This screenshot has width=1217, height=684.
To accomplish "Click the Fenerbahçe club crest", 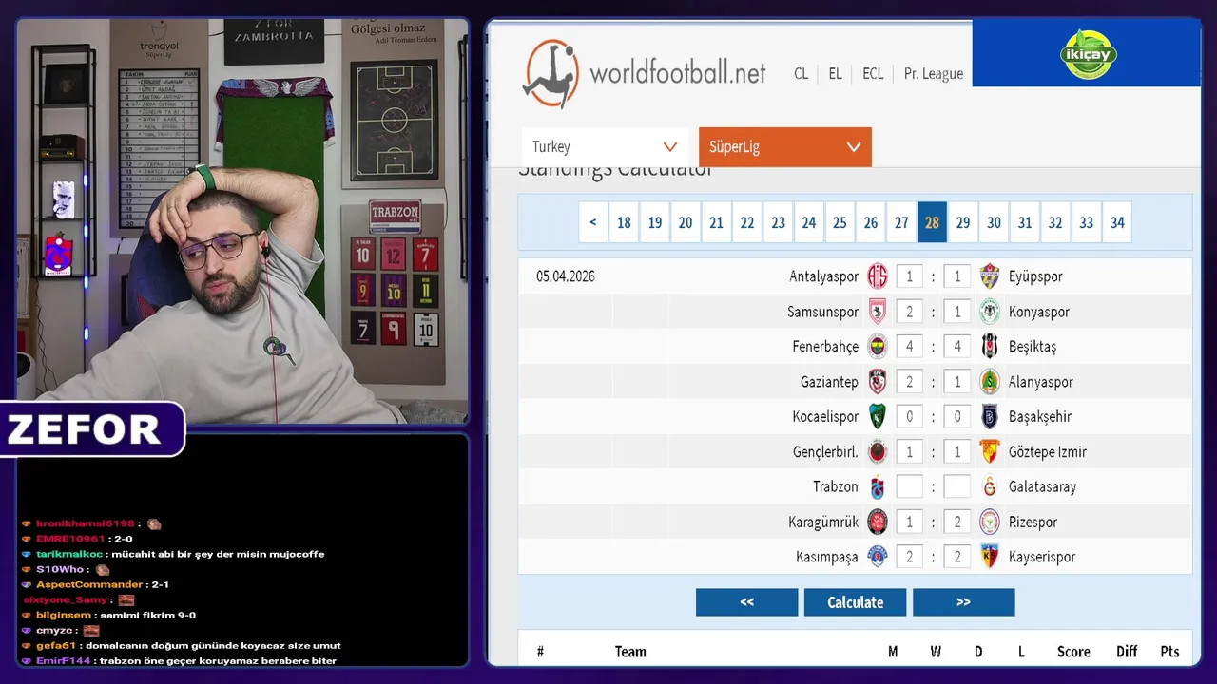I will click(877, 347).
